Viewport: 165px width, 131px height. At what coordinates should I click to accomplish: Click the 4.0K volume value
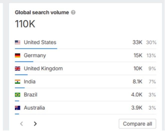tap(137, 95)
